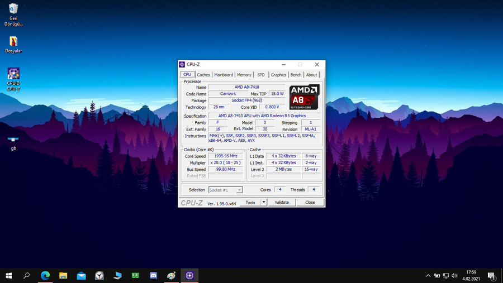Click the CPU-Z taskbar button
This screenshot has height=283, width=503.
pos(189,276)
